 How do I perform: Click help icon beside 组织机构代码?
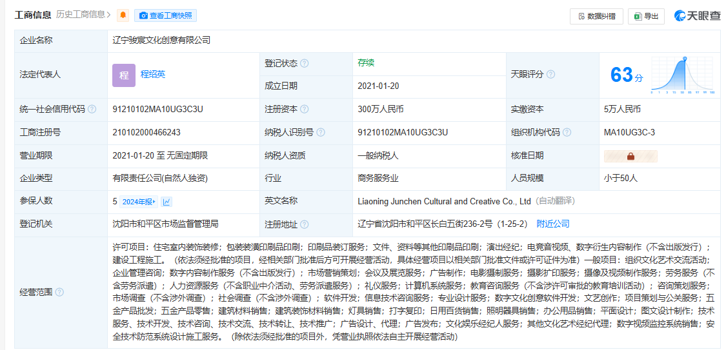[567, 133]
